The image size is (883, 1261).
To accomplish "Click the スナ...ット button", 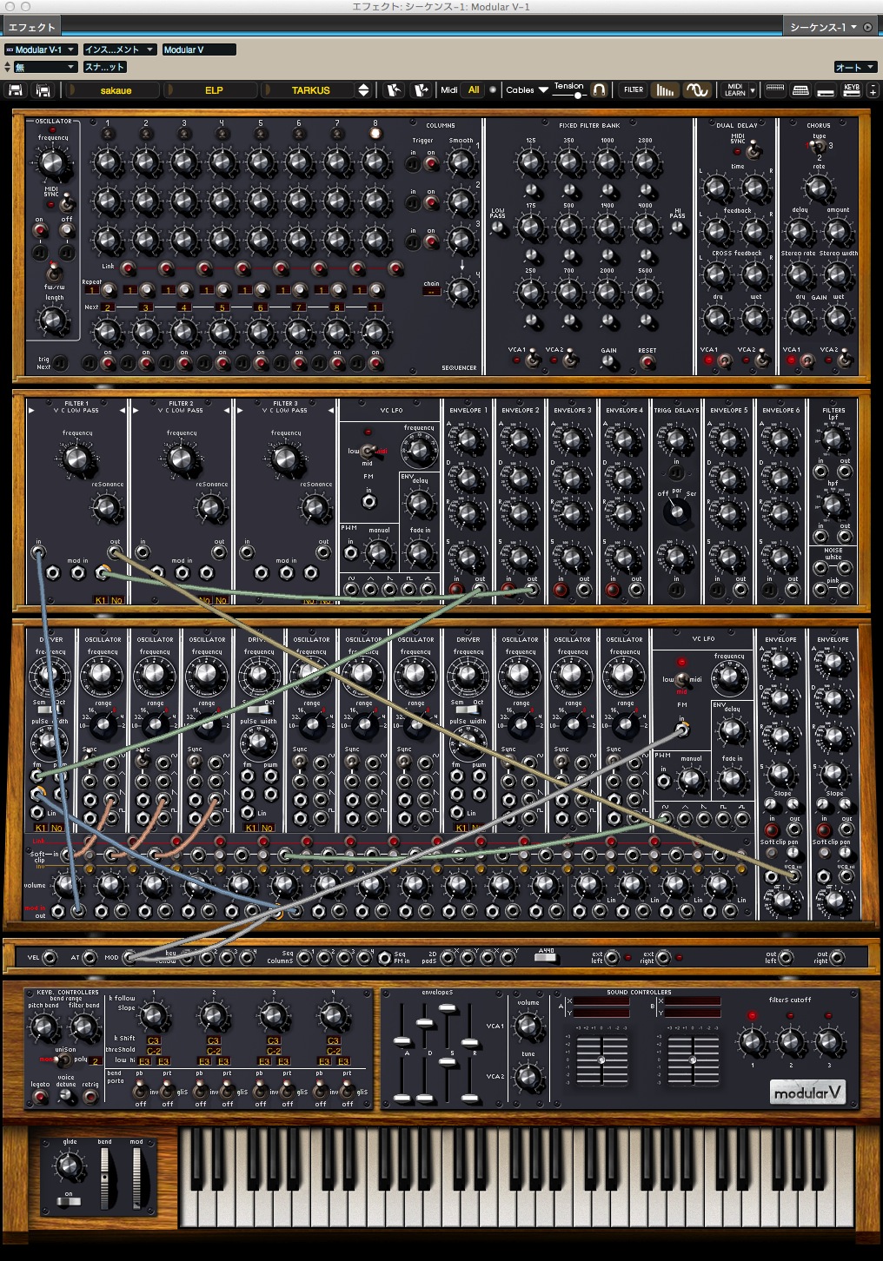I will tap(104, 67).
